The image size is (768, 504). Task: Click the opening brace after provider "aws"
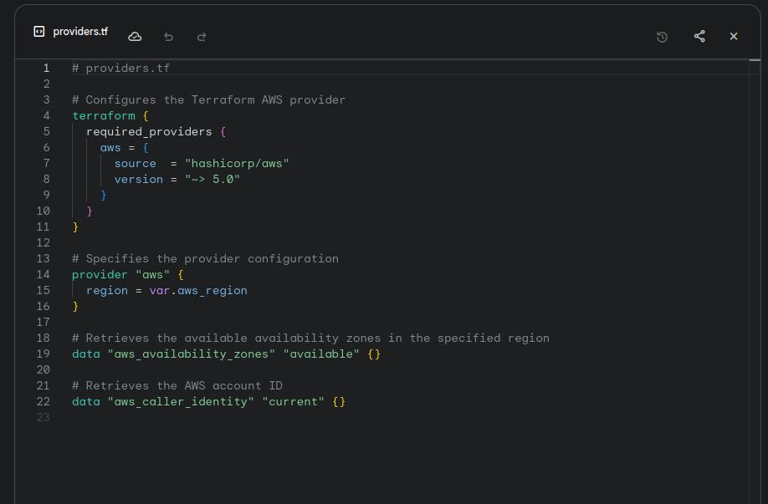coord(181,275)
